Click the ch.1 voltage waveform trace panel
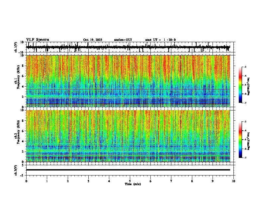The image size is (263, 203). tap(130, 47)
